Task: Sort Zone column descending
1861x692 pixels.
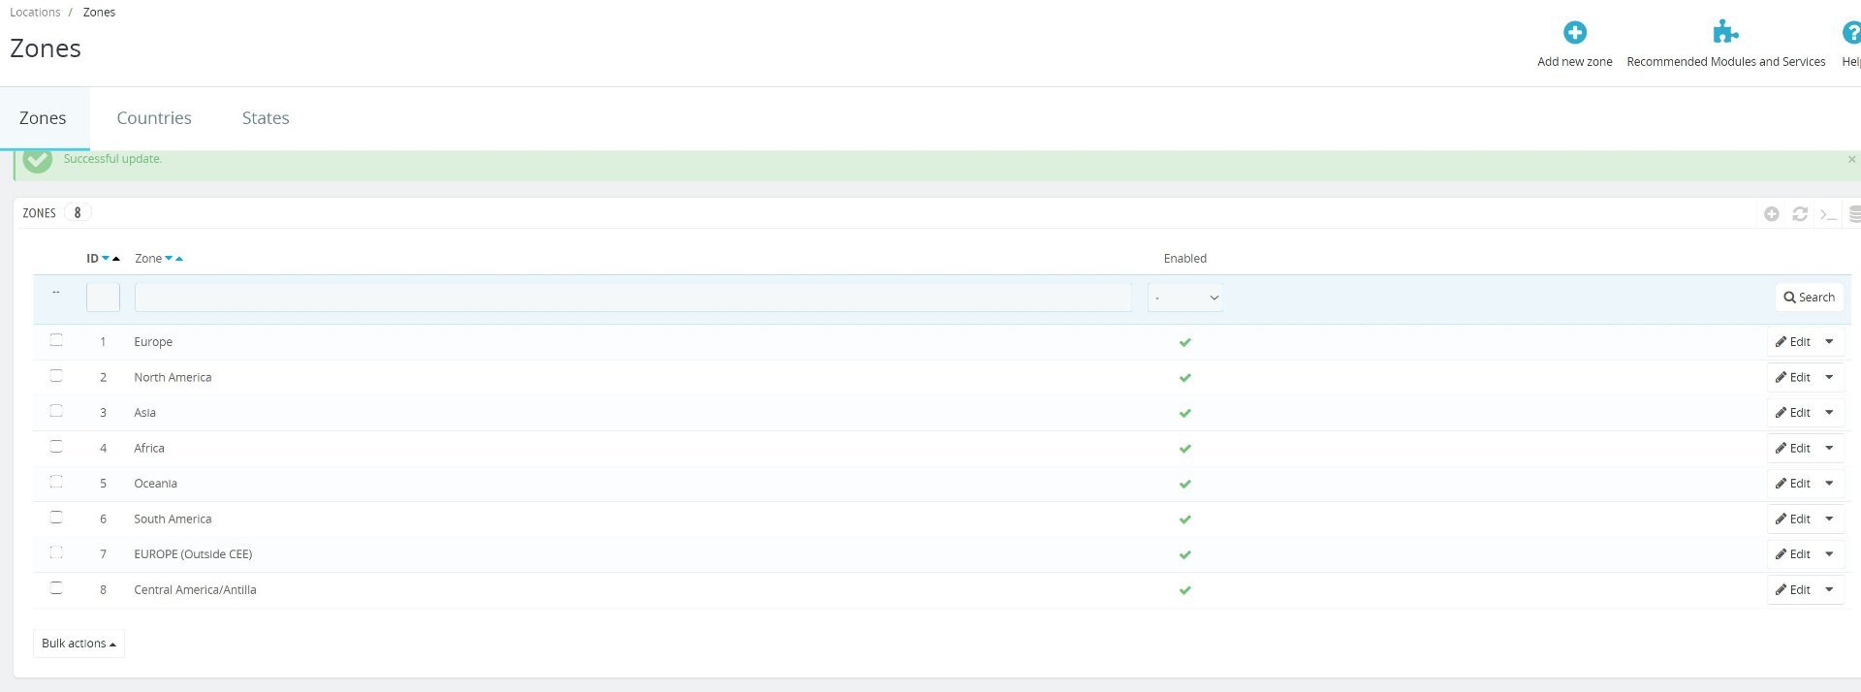Action: pyautogui.click(x=169, y=259)
